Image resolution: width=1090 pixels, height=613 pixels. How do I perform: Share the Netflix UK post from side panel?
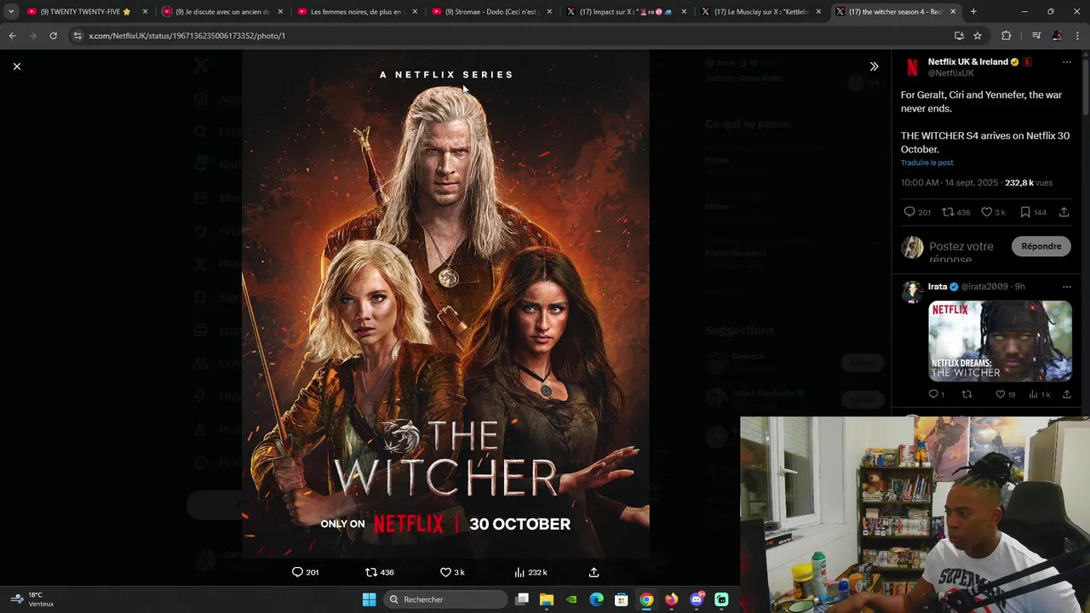point(1064,212)
